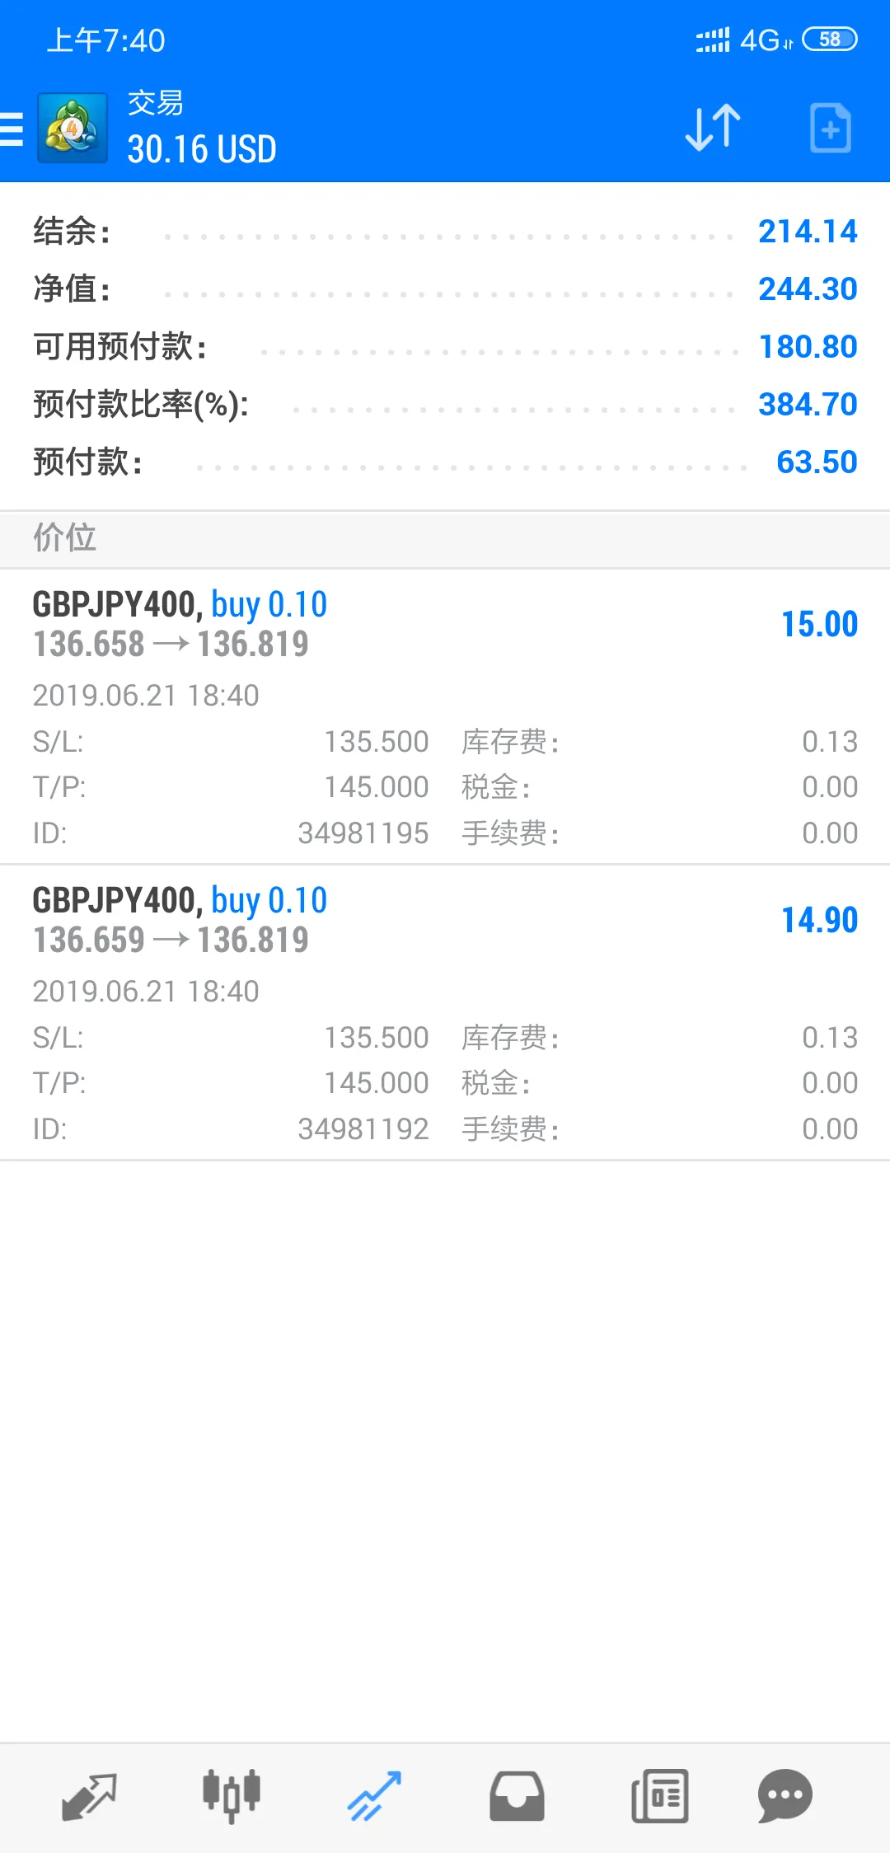This screenshot has height=1853, width=890.
Task: Tap the 价位 positions section header
Action: [x=445, y=539]
